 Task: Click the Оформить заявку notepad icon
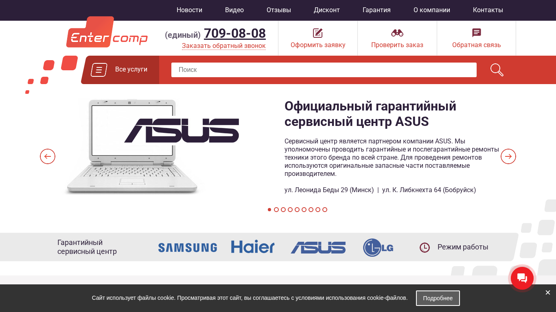point(318,33)
